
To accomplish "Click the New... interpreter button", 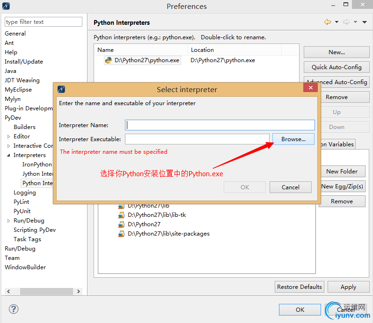I will click(336, 52).
